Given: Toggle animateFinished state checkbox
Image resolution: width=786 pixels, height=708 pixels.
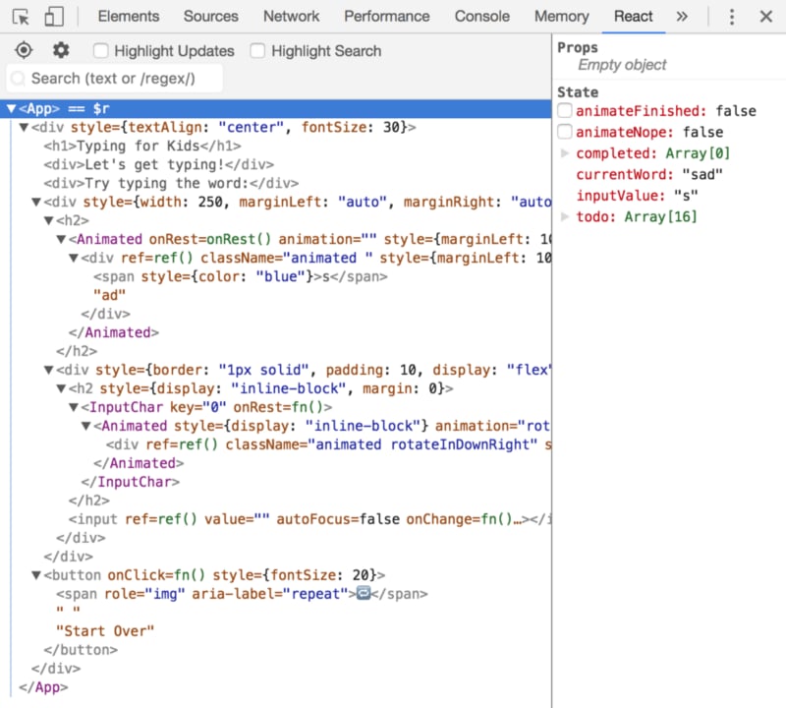Looking at the screenshot, I should (565, 110).
